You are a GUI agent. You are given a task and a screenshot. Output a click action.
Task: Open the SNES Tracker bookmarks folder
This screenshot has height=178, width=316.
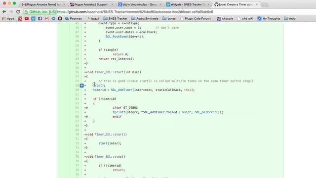point(115,19)
